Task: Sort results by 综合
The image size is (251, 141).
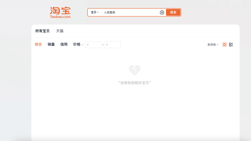Action: point(38,45)
